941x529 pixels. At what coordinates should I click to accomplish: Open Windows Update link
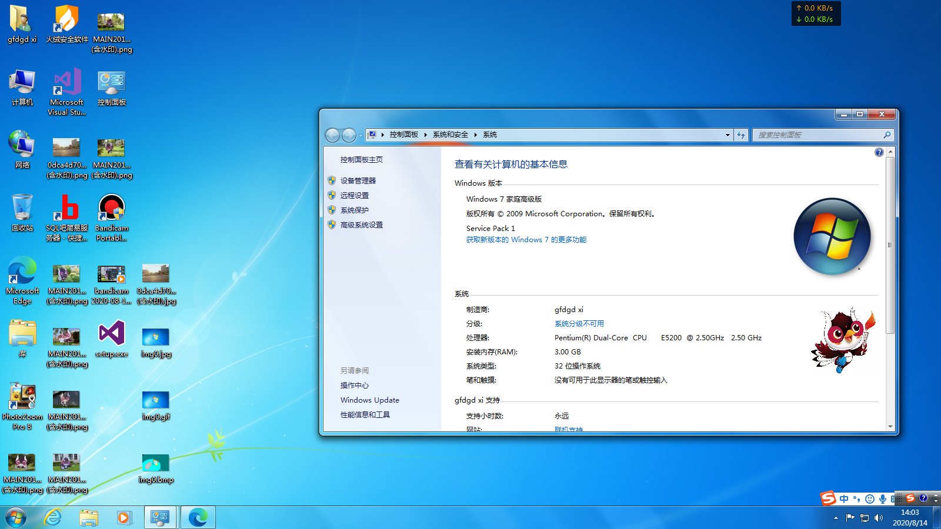coord(369,400)
